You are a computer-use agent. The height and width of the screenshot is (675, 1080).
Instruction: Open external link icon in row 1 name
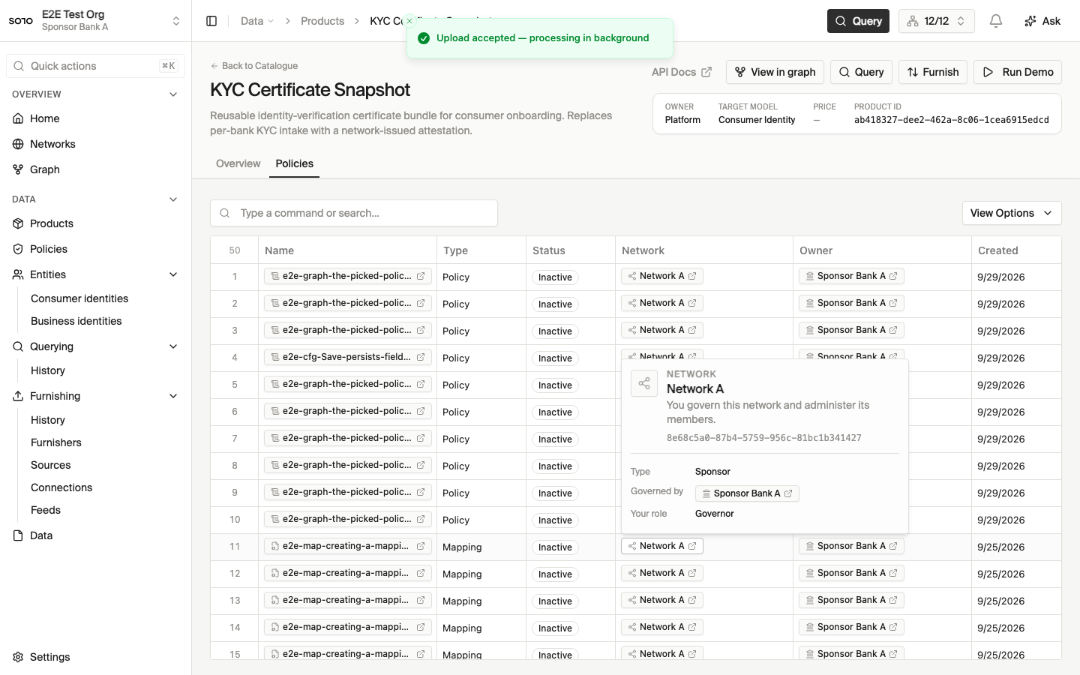(421, 276)
